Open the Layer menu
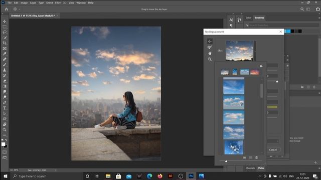The width and height of the screenshot is (321, 180). coord(33,3)
